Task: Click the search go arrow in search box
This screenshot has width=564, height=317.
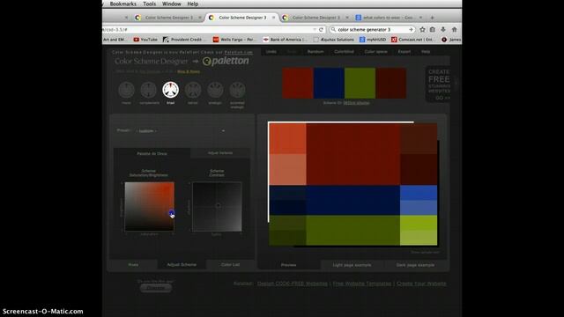Action: (411, 29)
